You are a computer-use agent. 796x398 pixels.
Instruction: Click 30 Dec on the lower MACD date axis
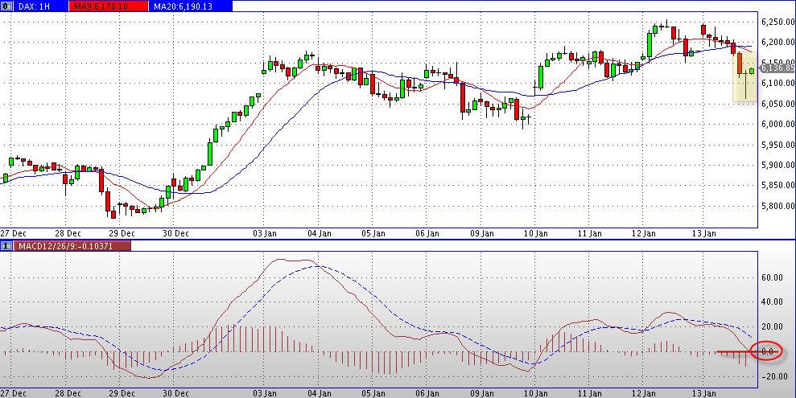click(175, 393)
